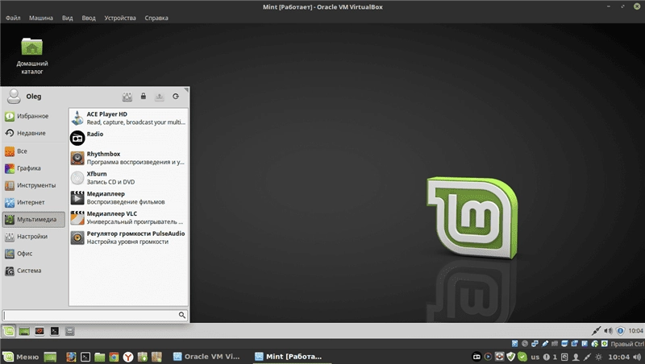The width and height of the screenshot is (645, 364).
Task: Open the update manager shield in guest panel
Action: pos(621,331)
